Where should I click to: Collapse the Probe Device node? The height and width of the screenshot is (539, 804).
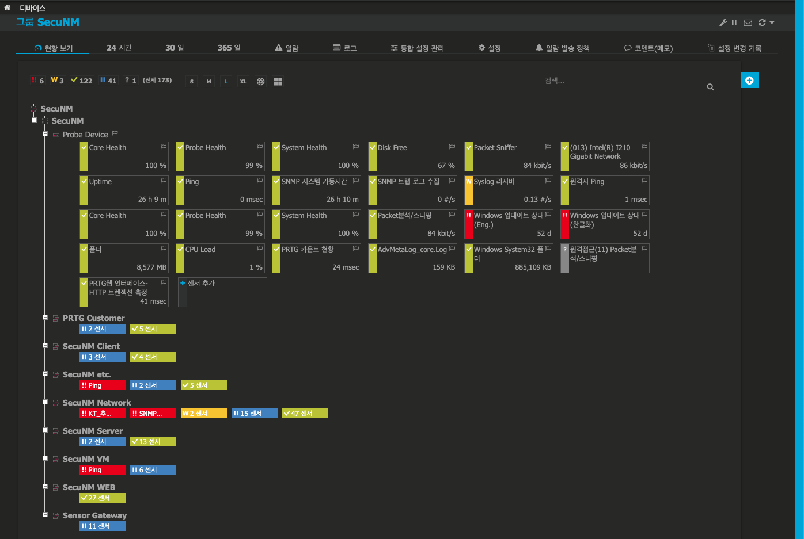point(45,134)
